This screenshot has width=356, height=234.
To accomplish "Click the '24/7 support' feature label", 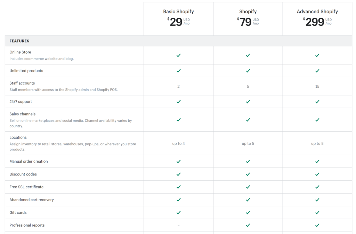I will [x=21, y=102].
